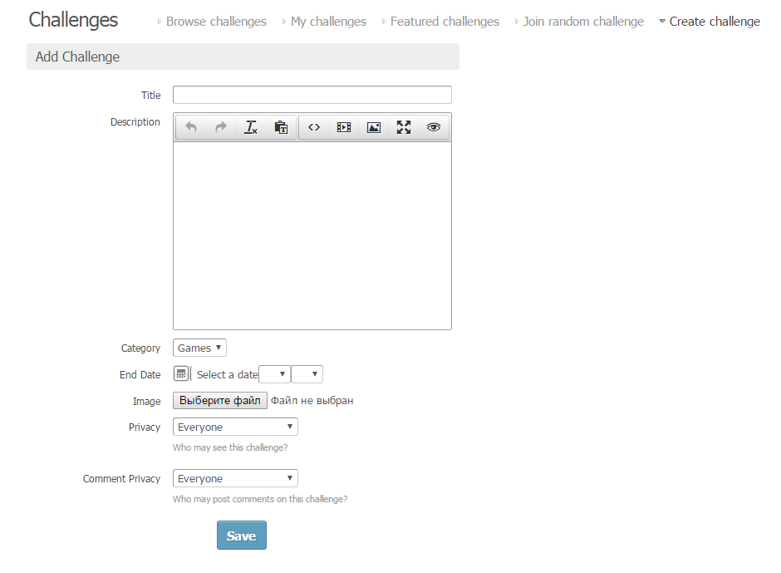Screen dimensions: 781x573
Task: Click inside the Description text area
Action: coord(312,236)
